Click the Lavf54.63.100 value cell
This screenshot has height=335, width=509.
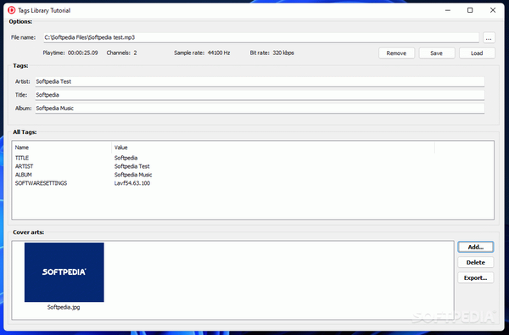[x=132, y=183]
